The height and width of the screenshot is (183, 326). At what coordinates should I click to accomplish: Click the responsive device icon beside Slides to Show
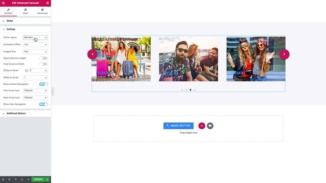pos(26,71)
